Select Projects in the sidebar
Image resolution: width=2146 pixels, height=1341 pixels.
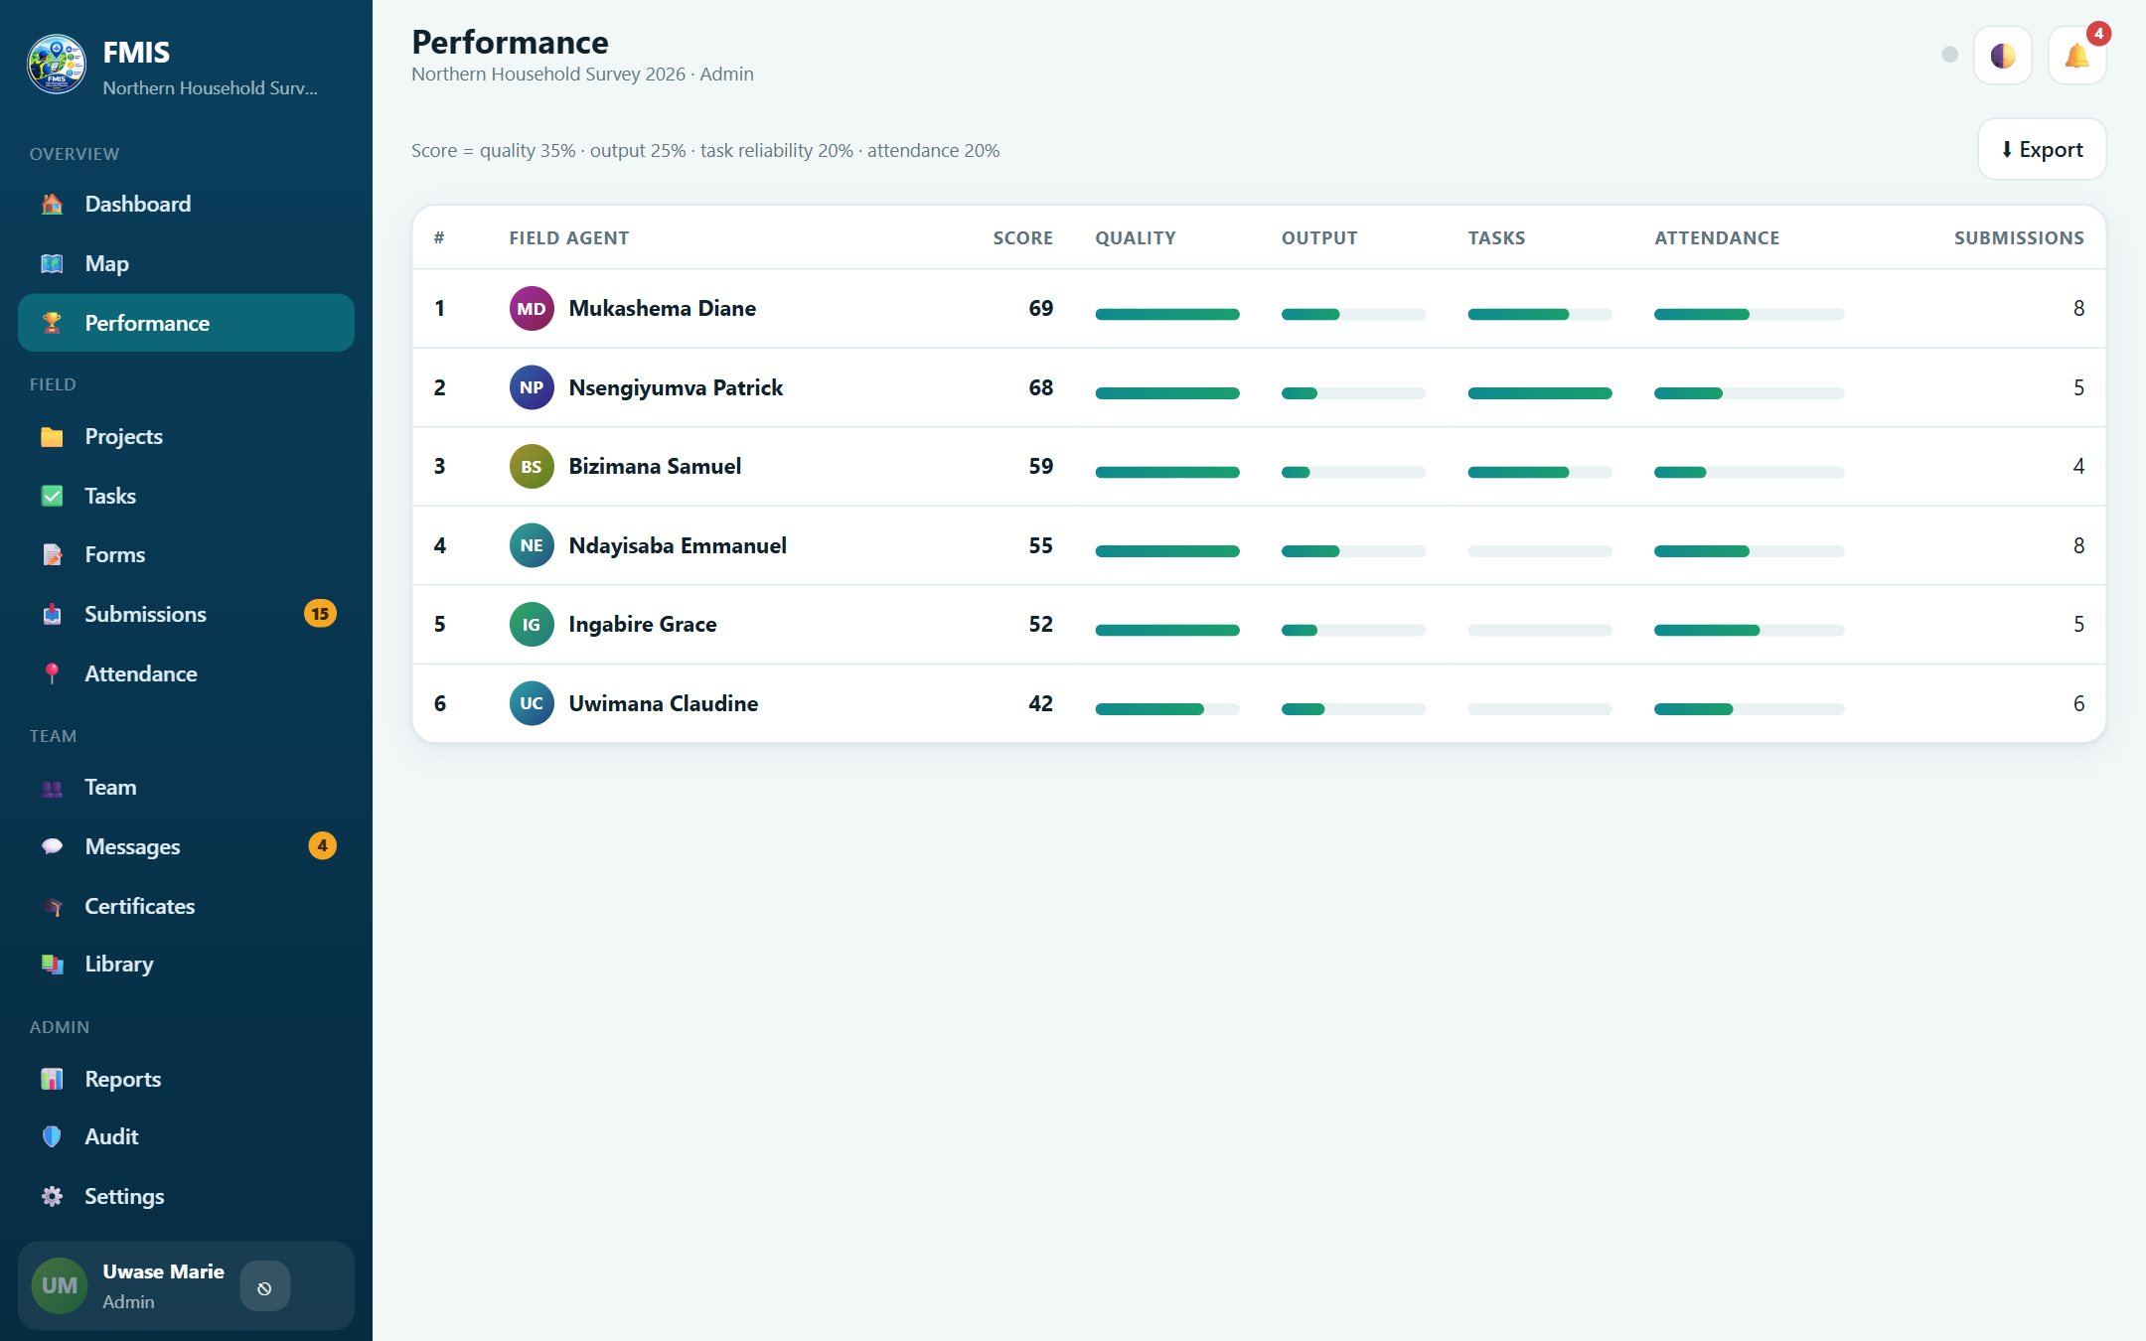186,436
